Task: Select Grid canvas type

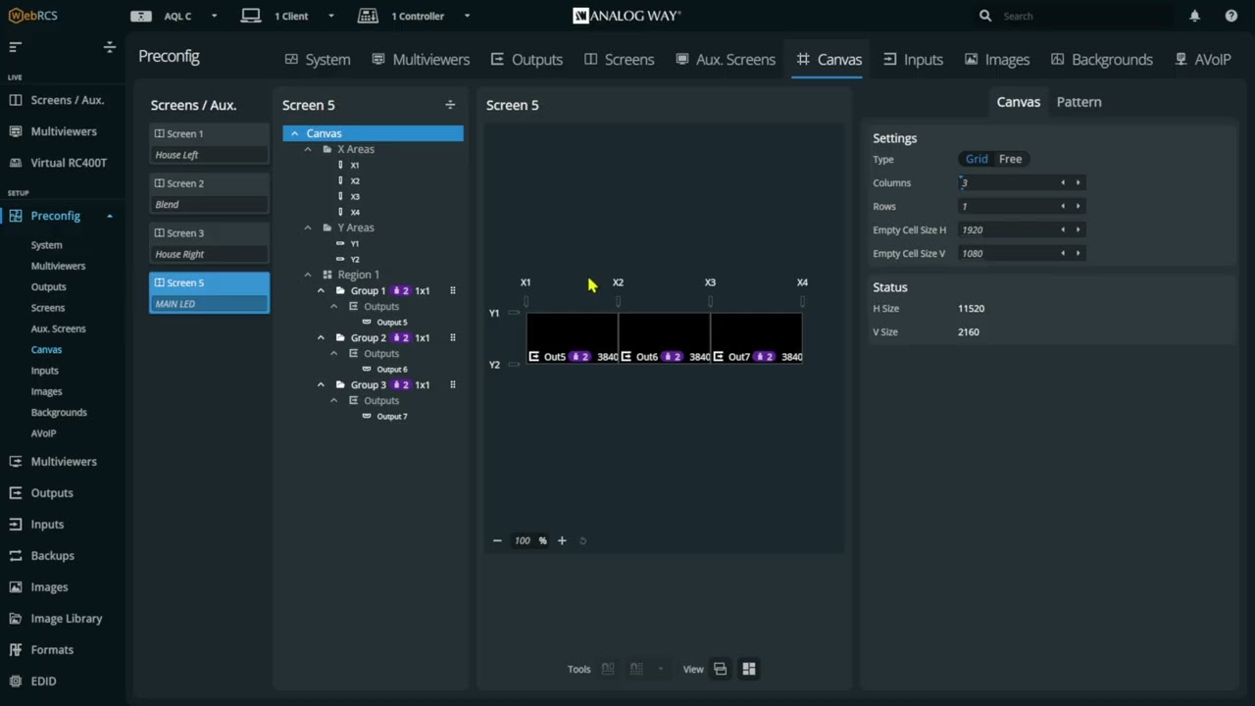Action: [977, 159]
